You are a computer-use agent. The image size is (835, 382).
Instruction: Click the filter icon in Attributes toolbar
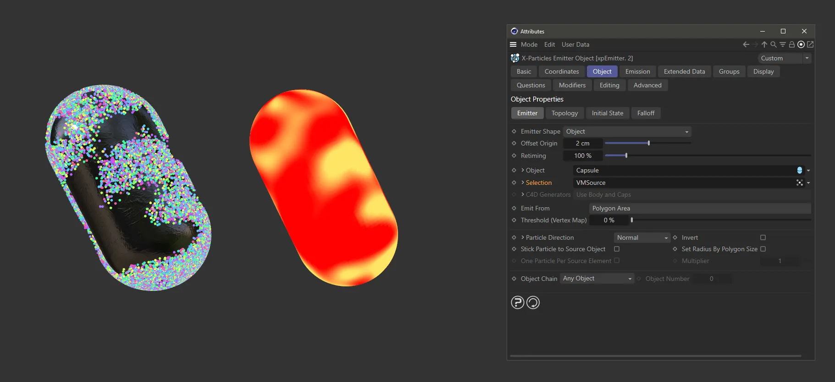(782, 44)
